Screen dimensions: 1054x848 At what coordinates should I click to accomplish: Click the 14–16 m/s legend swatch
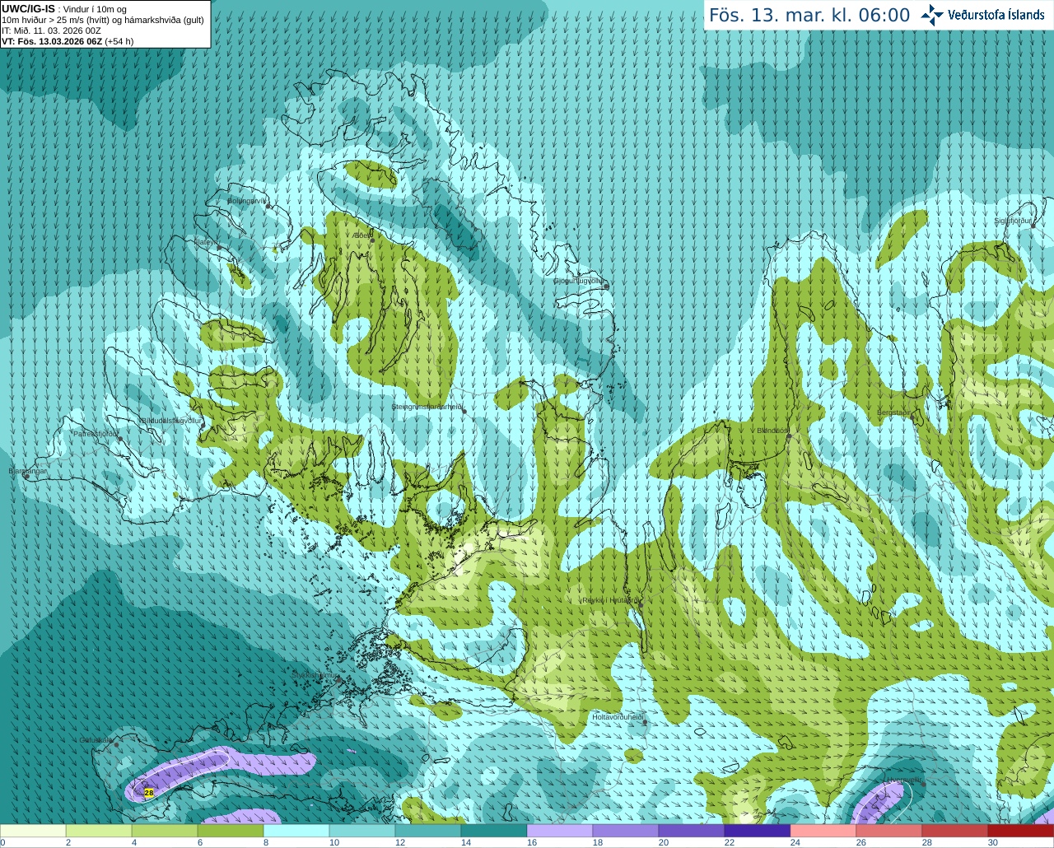494,831
